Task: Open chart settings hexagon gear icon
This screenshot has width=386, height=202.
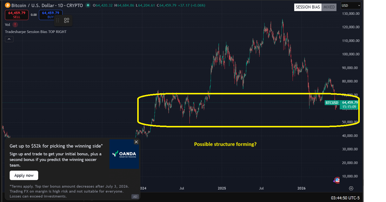Action: point(351,188)
